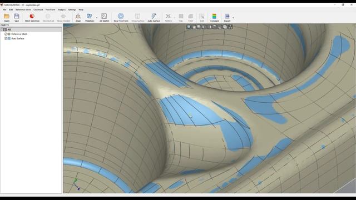The image size is (356, 200).
Task: Open the Construct menu
Action: tap(38, 10)
